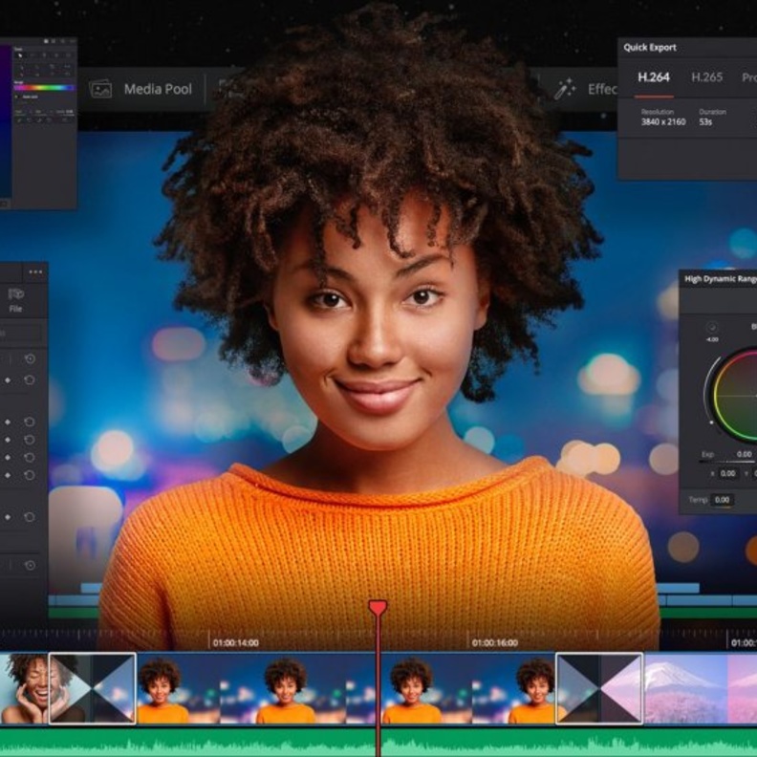Open the Effects magic wand icon
The width and height of the screenshot is (757, 757).
(x=564, y=89)
